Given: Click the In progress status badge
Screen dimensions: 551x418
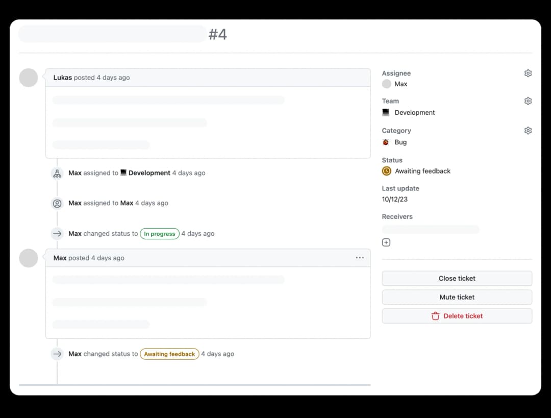Looking at the screenshot, I should click(x=160, y=234).
